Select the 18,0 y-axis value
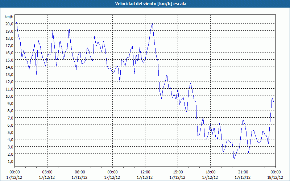Viewport: 290px width, 181px height. coord(9,38)
